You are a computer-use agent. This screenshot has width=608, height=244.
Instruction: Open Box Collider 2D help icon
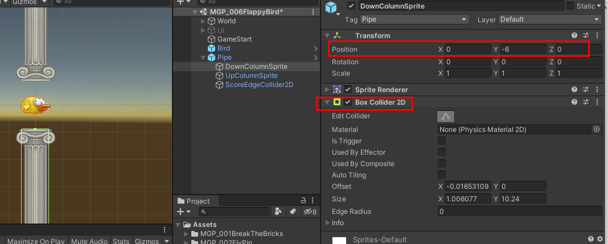pos(574,102)
